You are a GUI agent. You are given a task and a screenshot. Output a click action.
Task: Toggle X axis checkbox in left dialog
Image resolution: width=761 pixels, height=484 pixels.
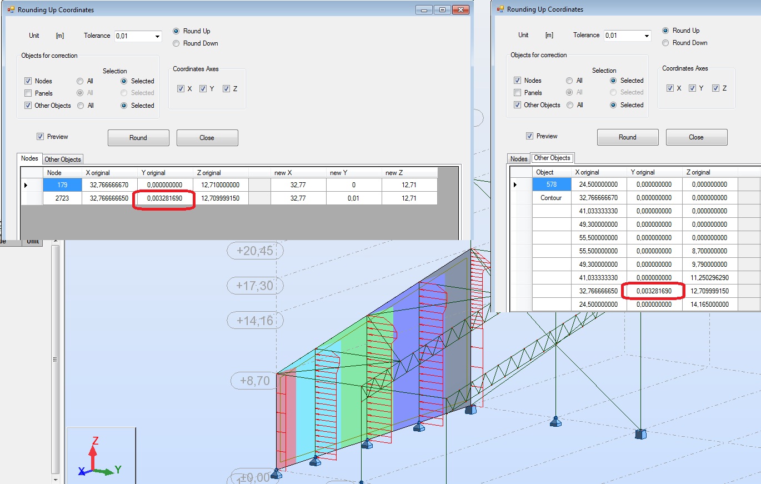(181, 89)
